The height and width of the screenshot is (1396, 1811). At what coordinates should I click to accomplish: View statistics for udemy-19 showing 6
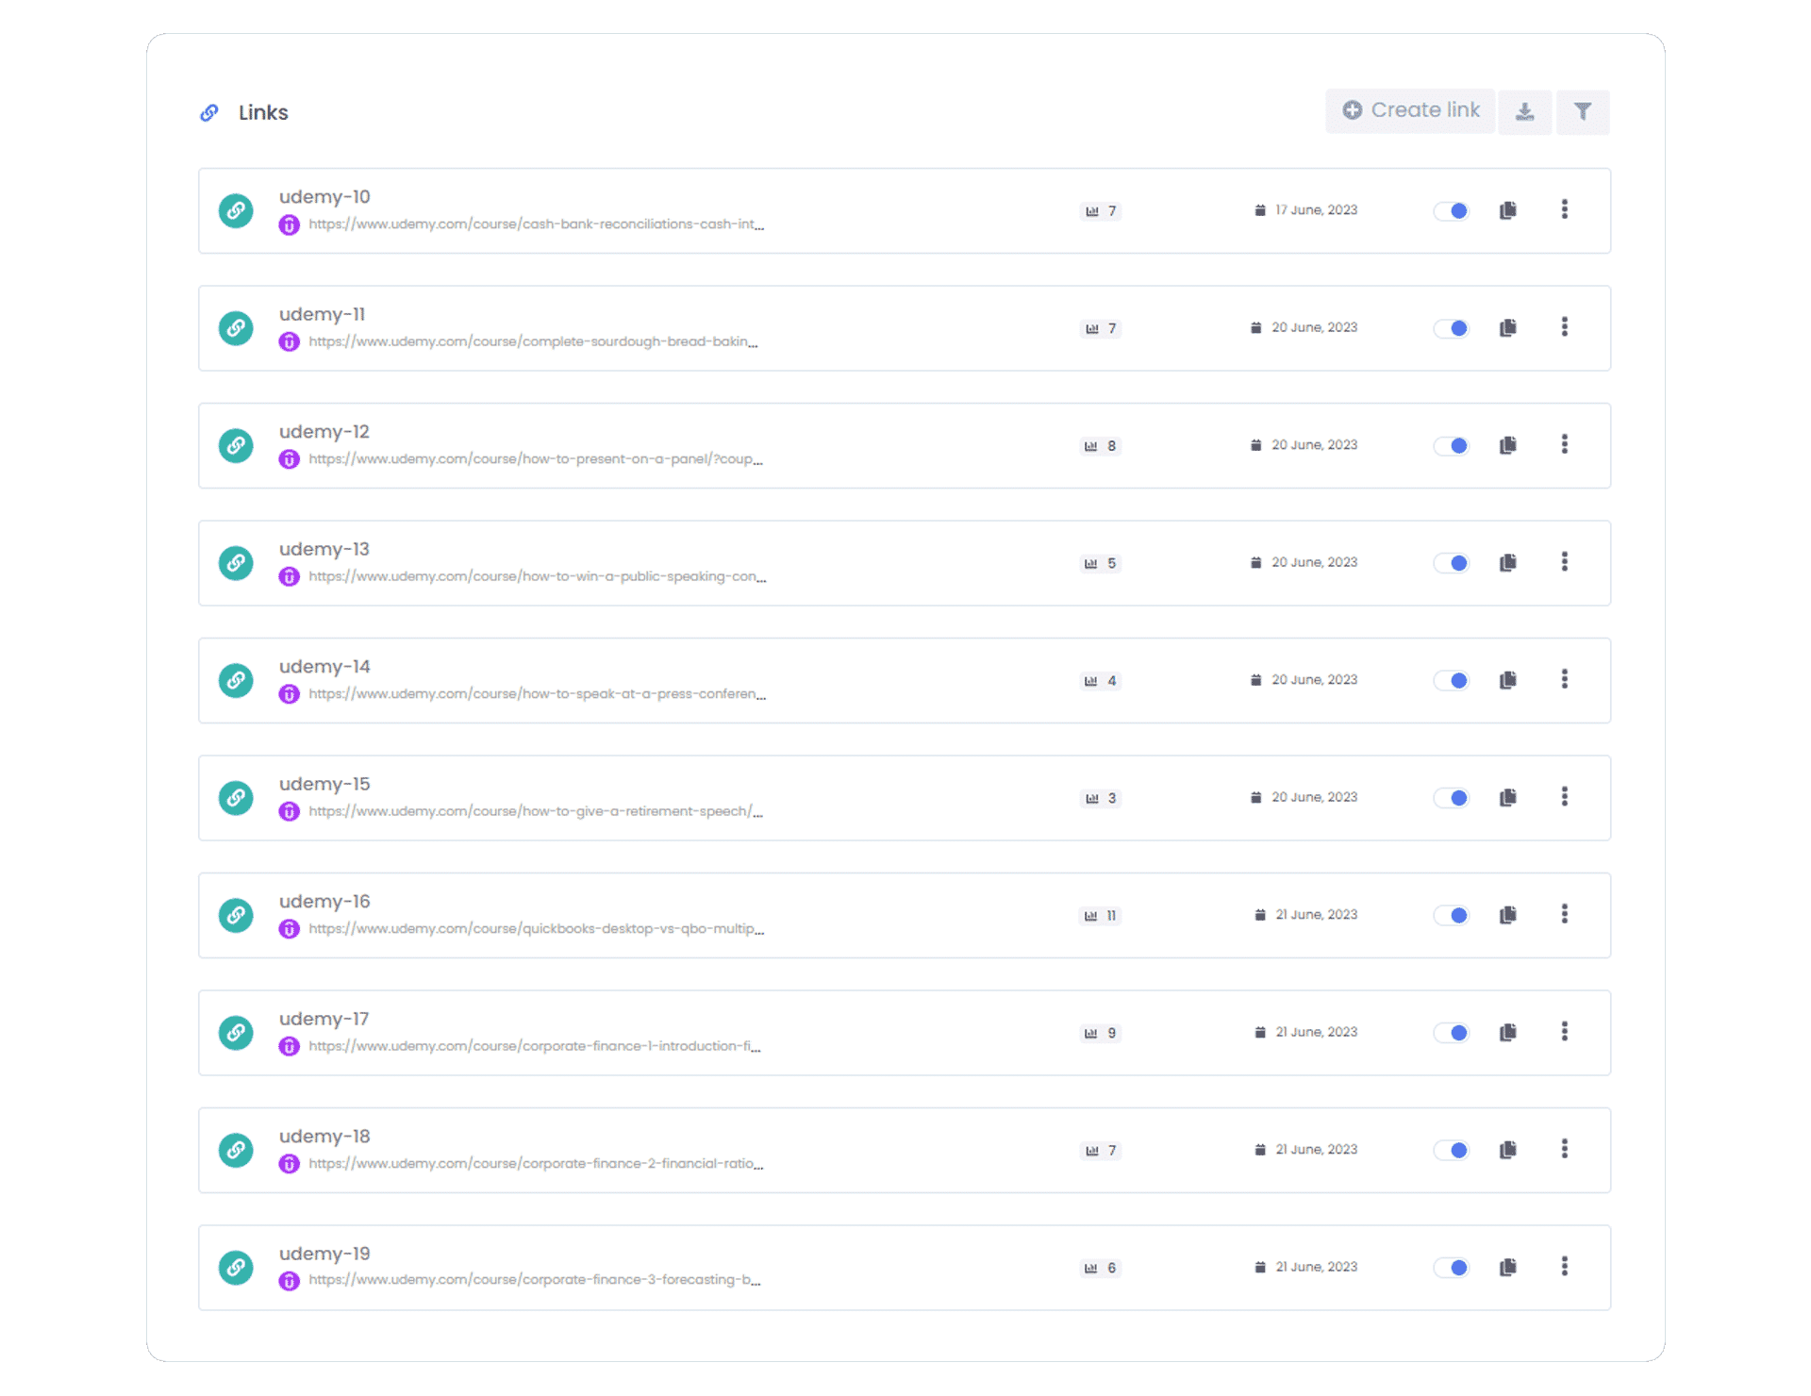[1101, 1268]
